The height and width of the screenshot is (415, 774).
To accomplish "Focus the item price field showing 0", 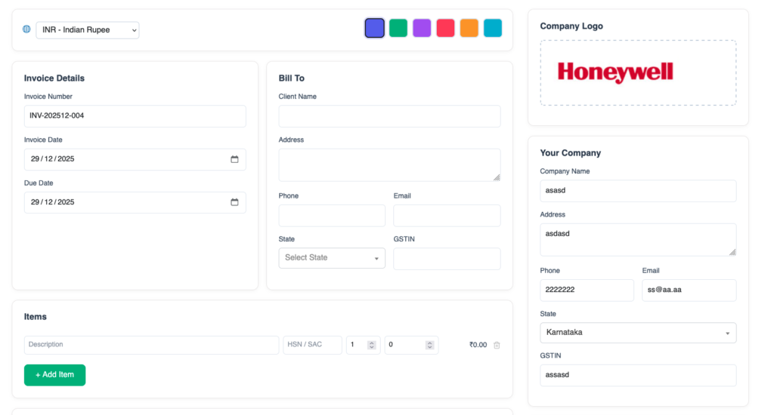I will 411,345.
